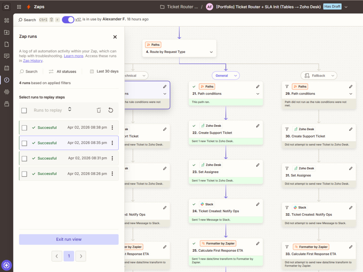This screenshot has width=363, height=272.
Task: Select the 08:26 pm run checkbox
Action: pyautogui.click(x=24, y=174)
